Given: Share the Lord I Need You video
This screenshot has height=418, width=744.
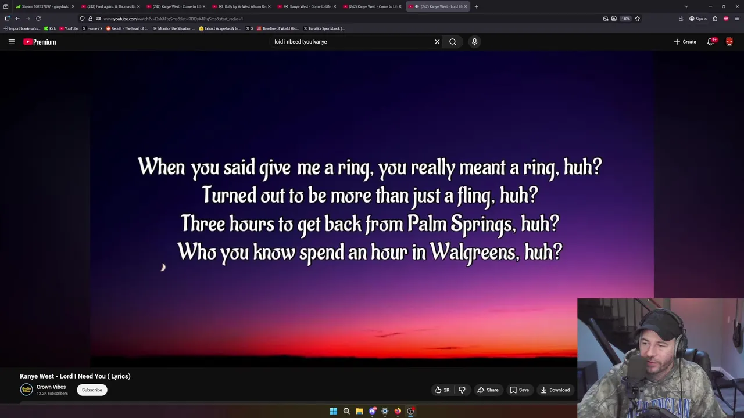Looking at the screenshot, I should coord(488,390).
